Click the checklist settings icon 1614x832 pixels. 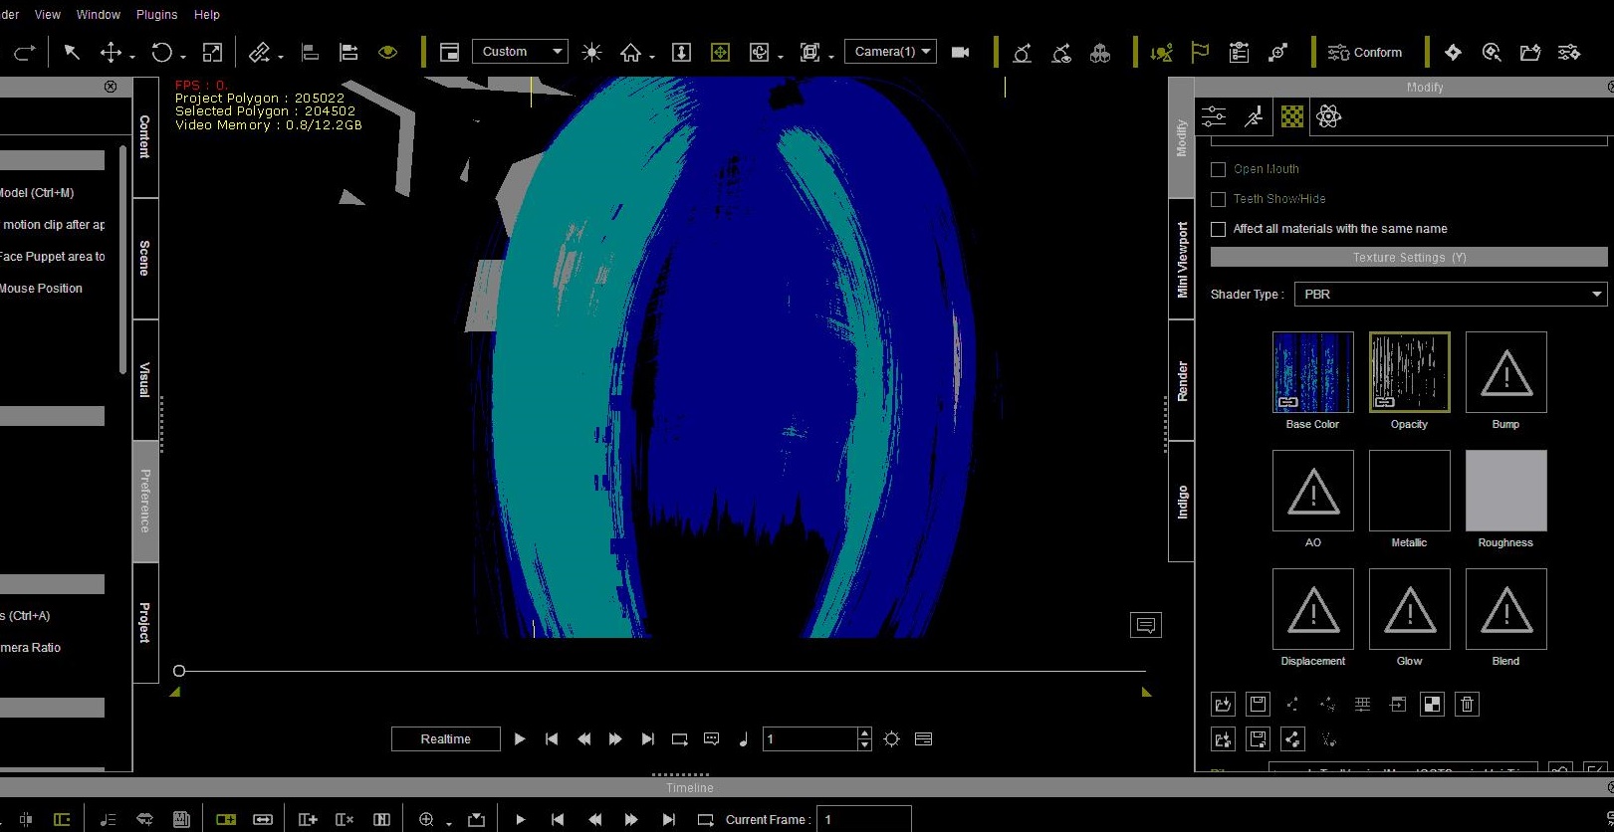1240,52
